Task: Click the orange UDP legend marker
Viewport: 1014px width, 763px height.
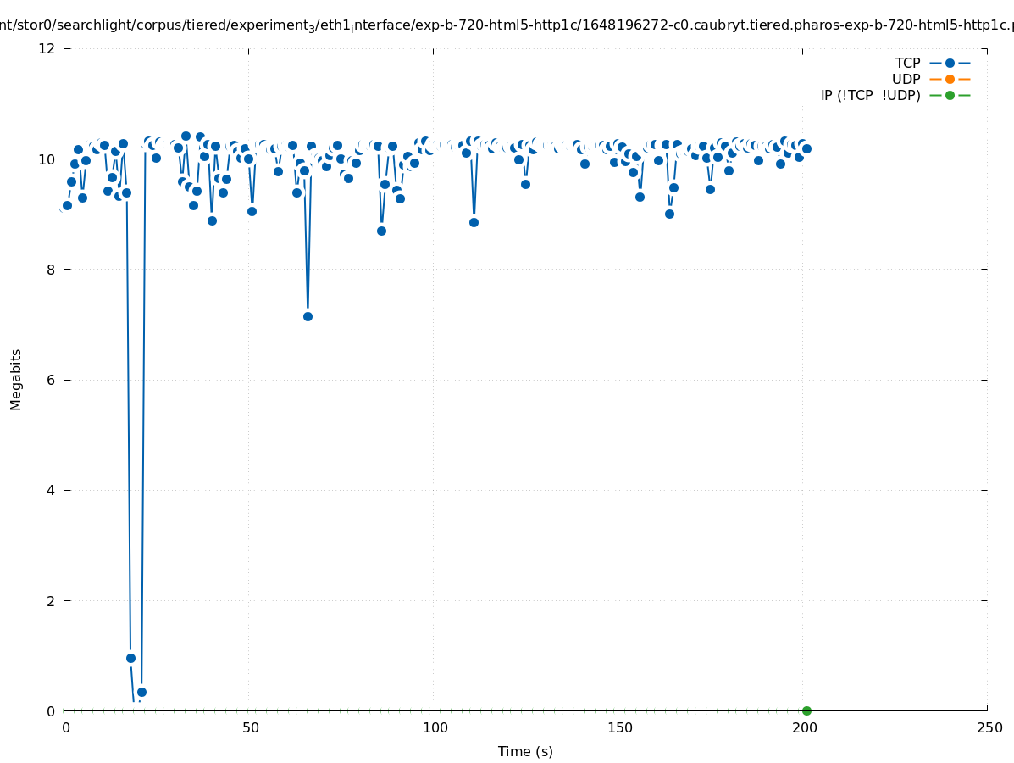Action: point(950,79)
